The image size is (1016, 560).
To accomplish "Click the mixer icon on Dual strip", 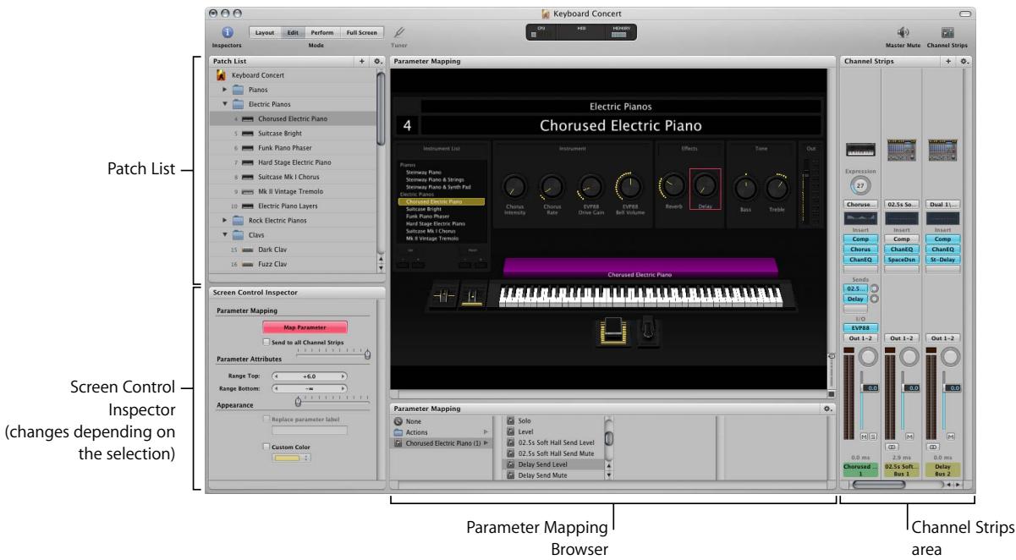I will (x=942, y=149).
